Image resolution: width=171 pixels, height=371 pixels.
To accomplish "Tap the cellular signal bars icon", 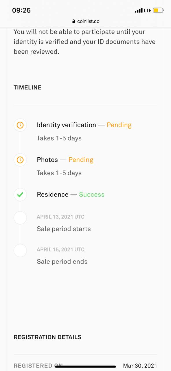I will tap(139, 11).
